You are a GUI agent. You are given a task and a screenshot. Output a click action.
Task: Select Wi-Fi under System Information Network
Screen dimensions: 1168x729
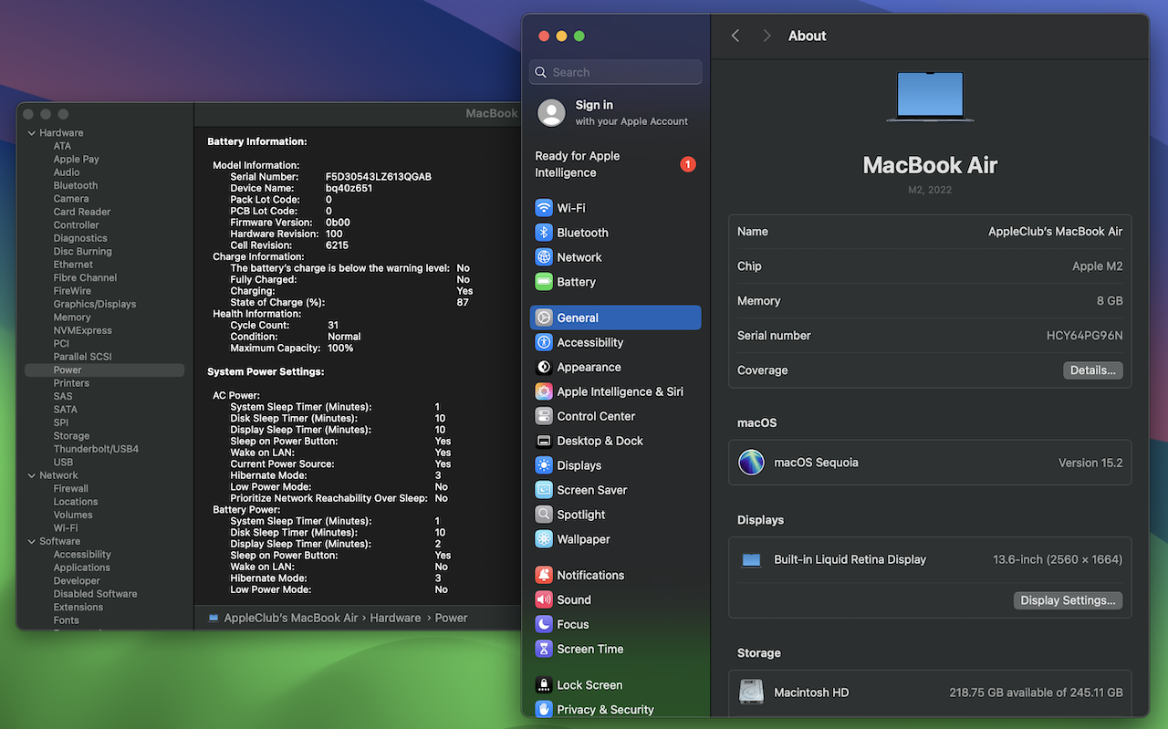tap(66, 528)
